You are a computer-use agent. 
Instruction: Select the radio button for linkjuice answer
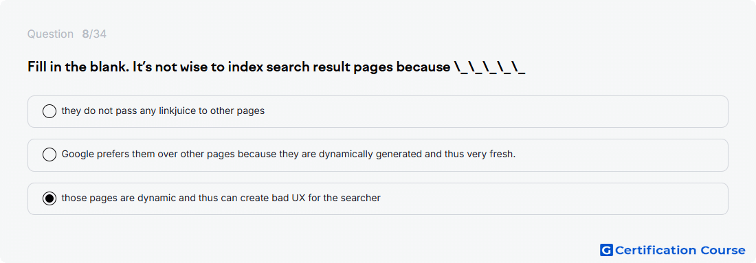tap(49, 111)
